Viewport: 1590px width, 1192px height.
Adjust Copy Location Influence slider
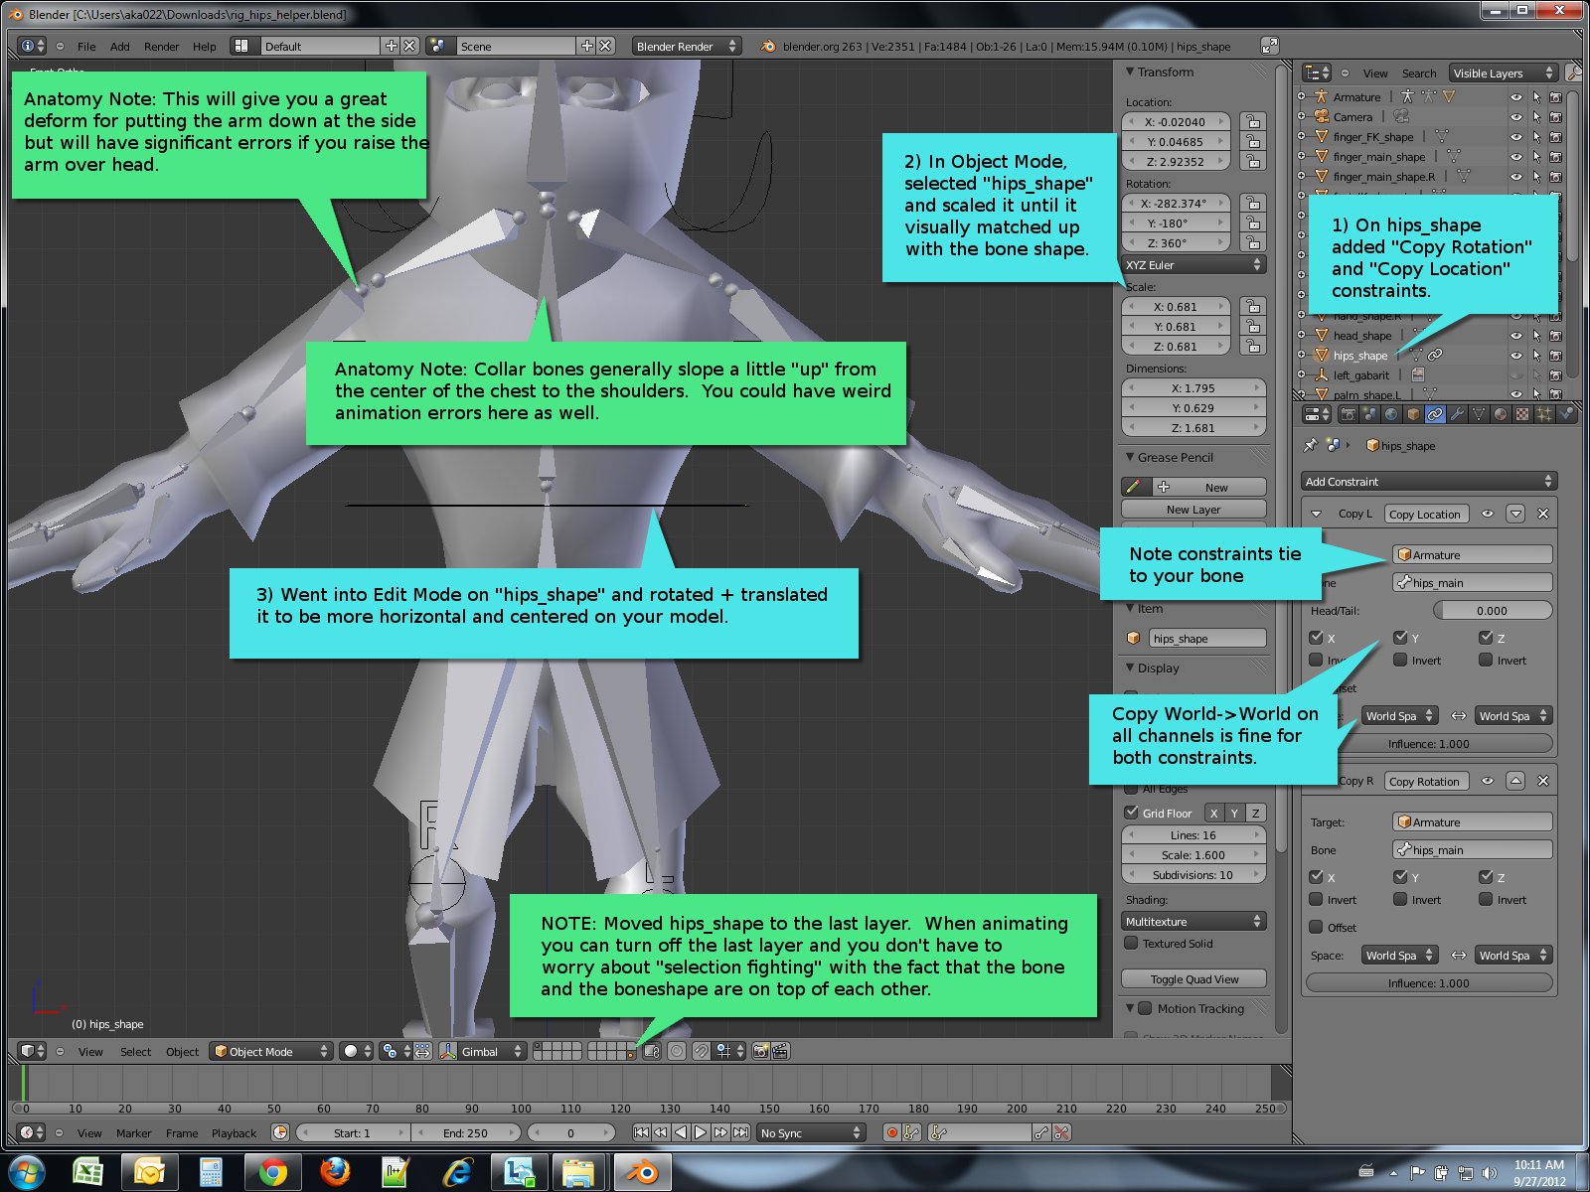tap(1429, 743)
